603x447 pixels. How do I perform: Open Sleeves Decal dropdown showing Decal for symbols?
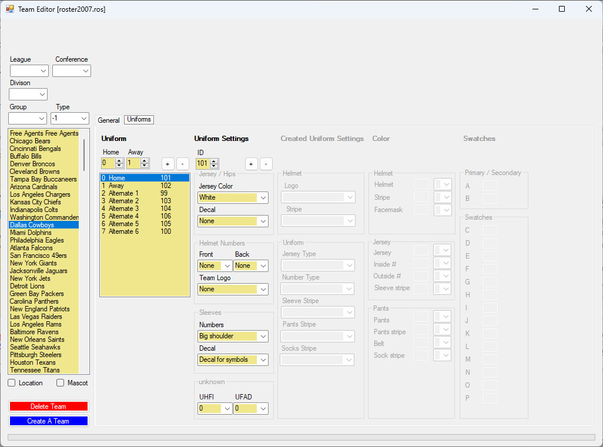[x=233, y=359]
